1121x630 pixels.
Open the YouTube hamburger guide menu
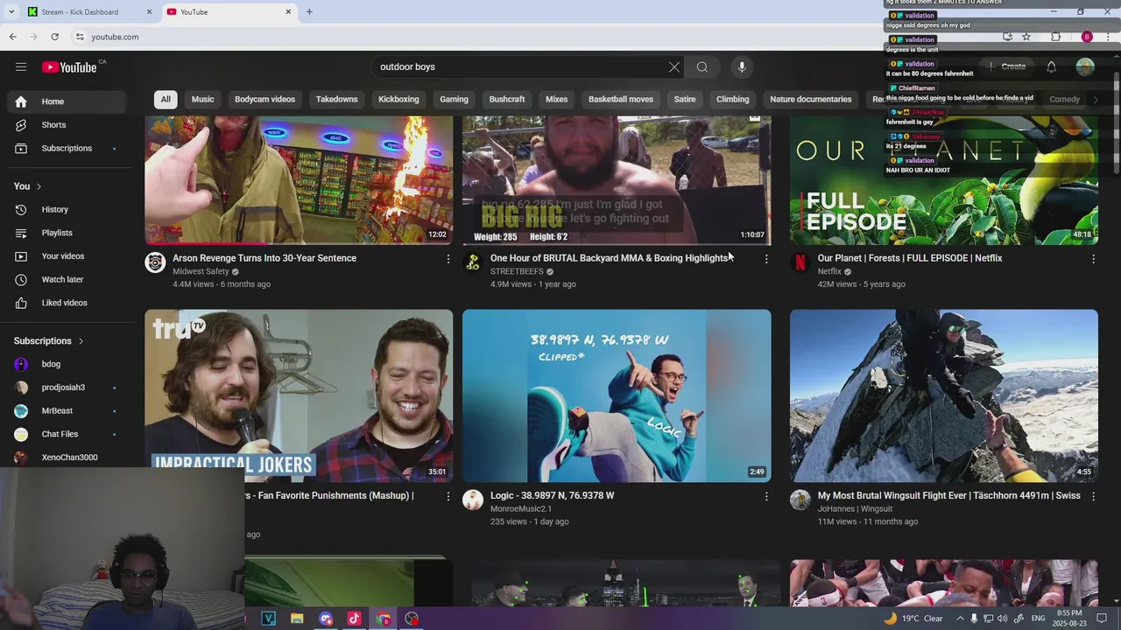[x=21, y=66]
